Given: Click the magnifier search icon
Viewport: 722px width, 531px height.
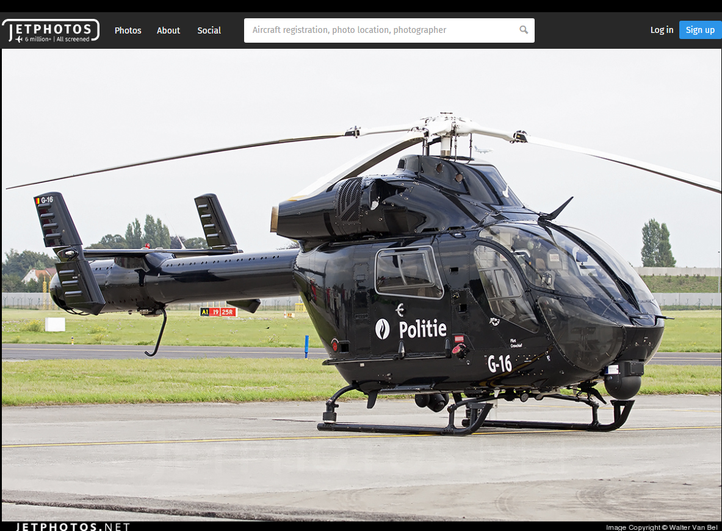Looking at the screenshot, I should pyautogui.click(x=524, y=30).
